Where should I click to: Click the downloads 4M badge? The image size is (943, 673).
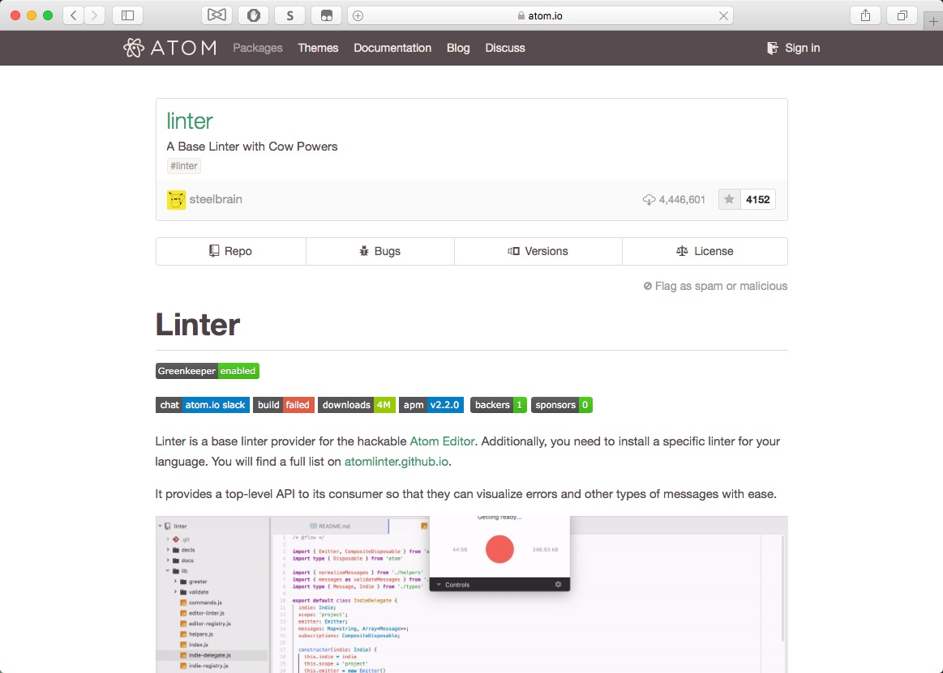pyautogui.click(x=357, y=405)
